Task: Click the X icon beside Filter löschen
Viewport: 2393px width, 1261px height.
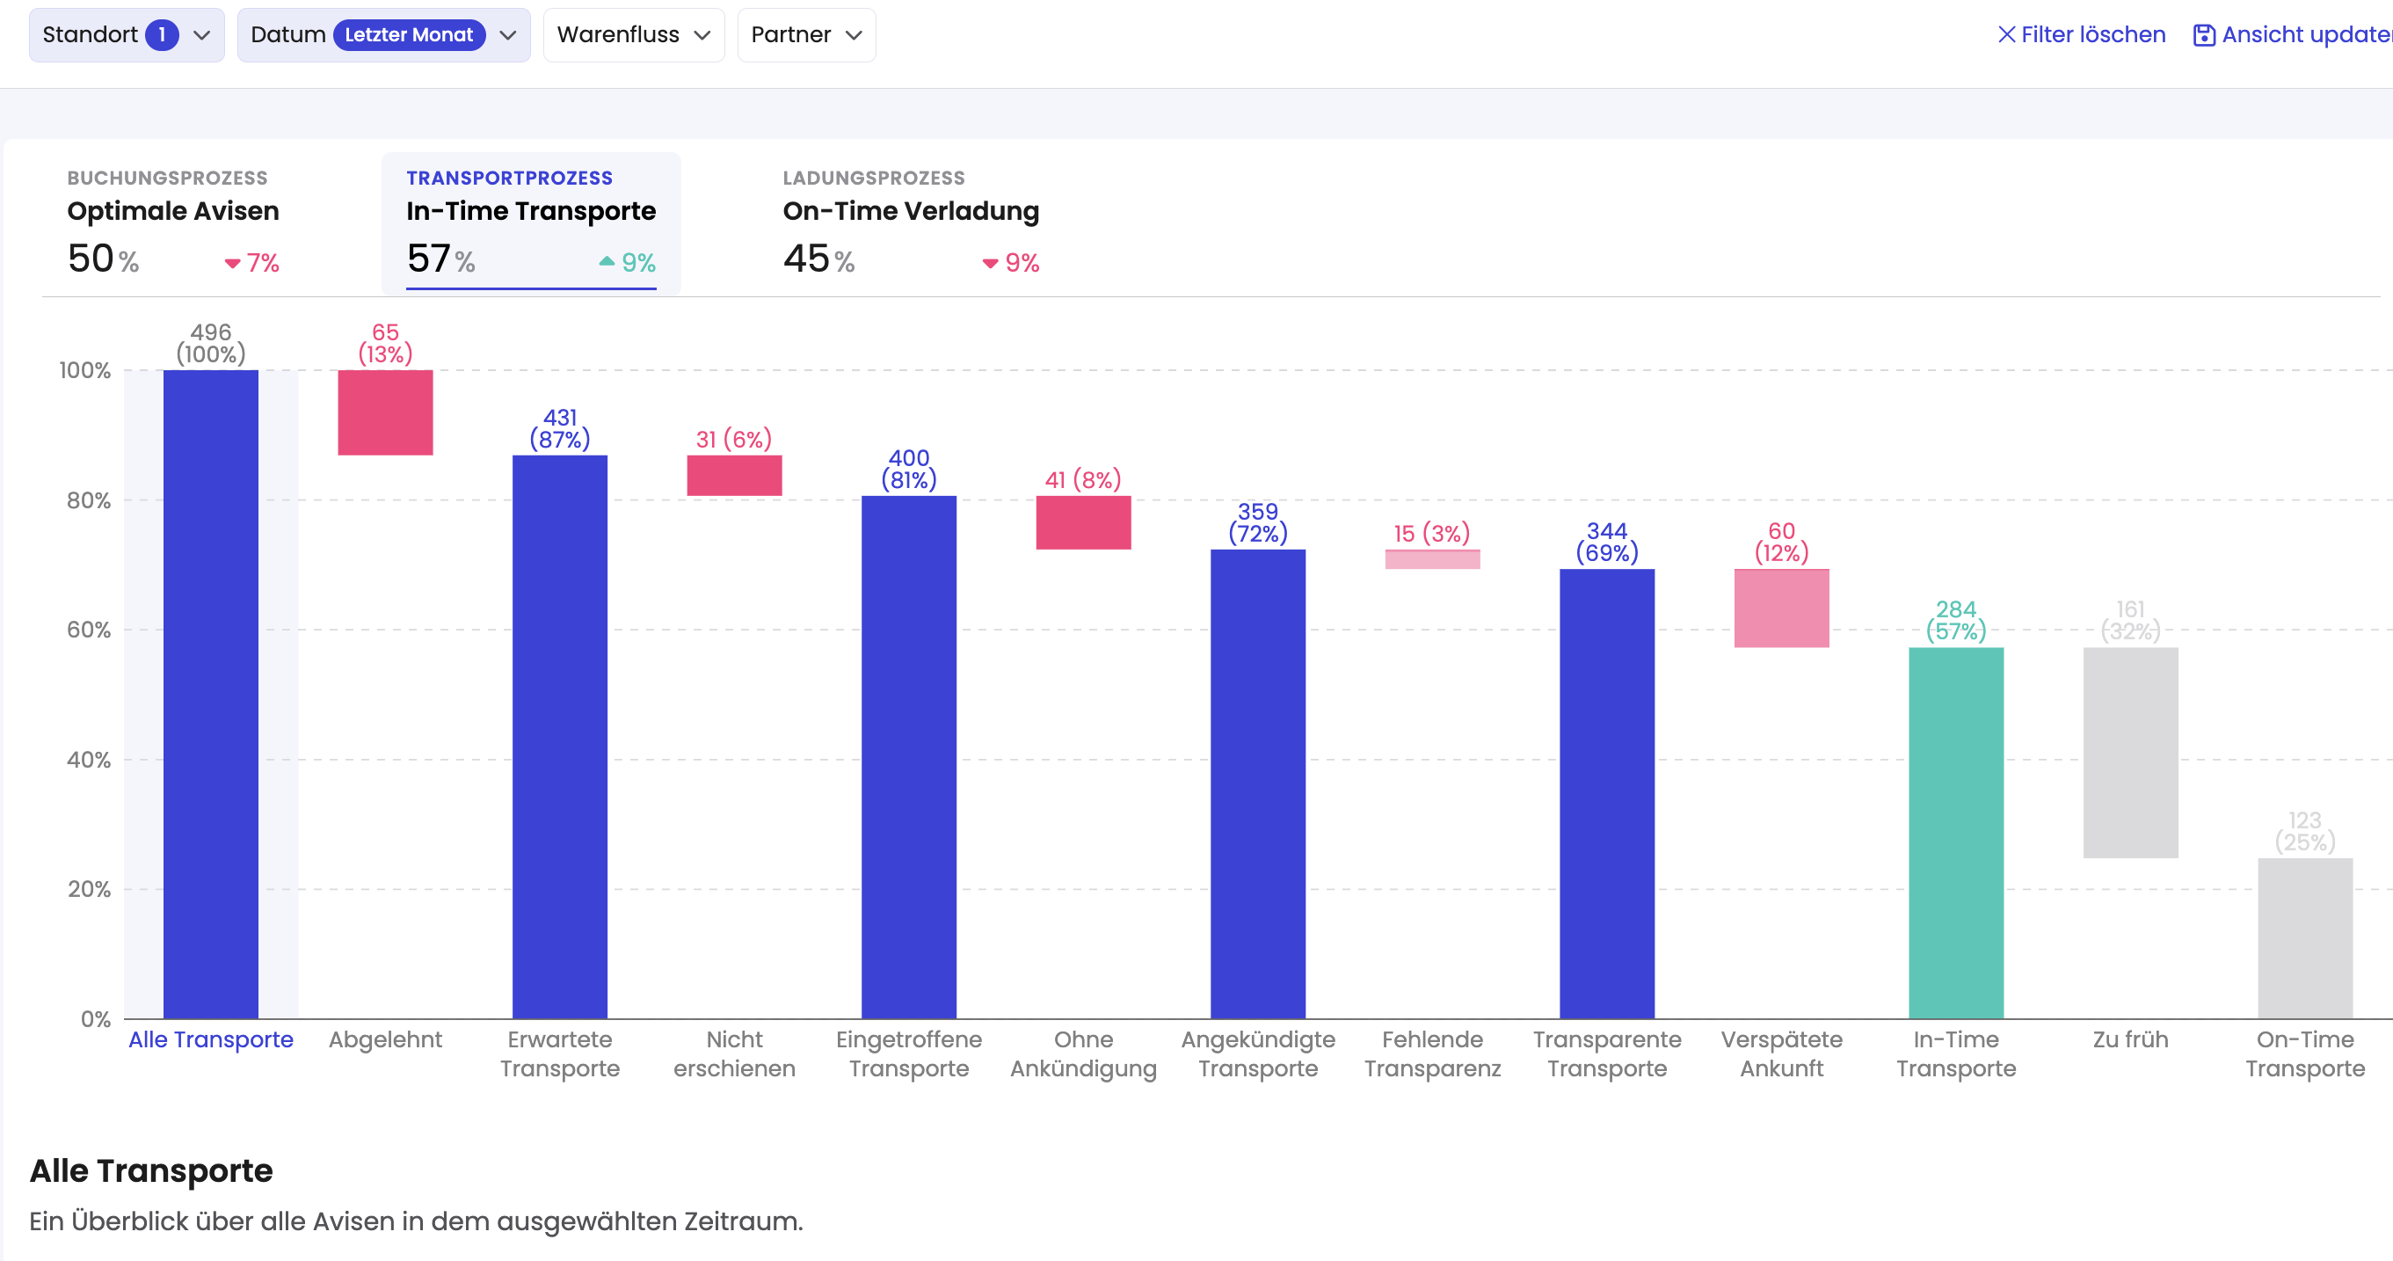Action: click(2005, 34)
